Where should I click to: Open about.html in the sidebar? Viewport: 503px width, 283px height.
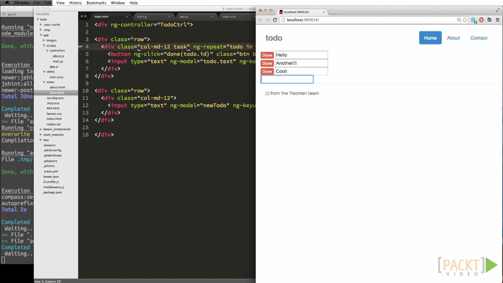[57, 87]
